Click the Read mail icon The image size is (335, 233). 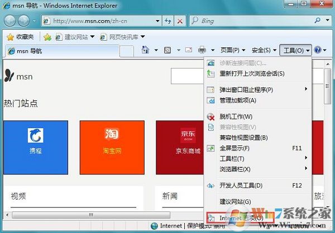189,50
